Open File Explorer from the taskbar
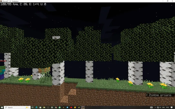175x109 pixels. (x=44, y=108)
